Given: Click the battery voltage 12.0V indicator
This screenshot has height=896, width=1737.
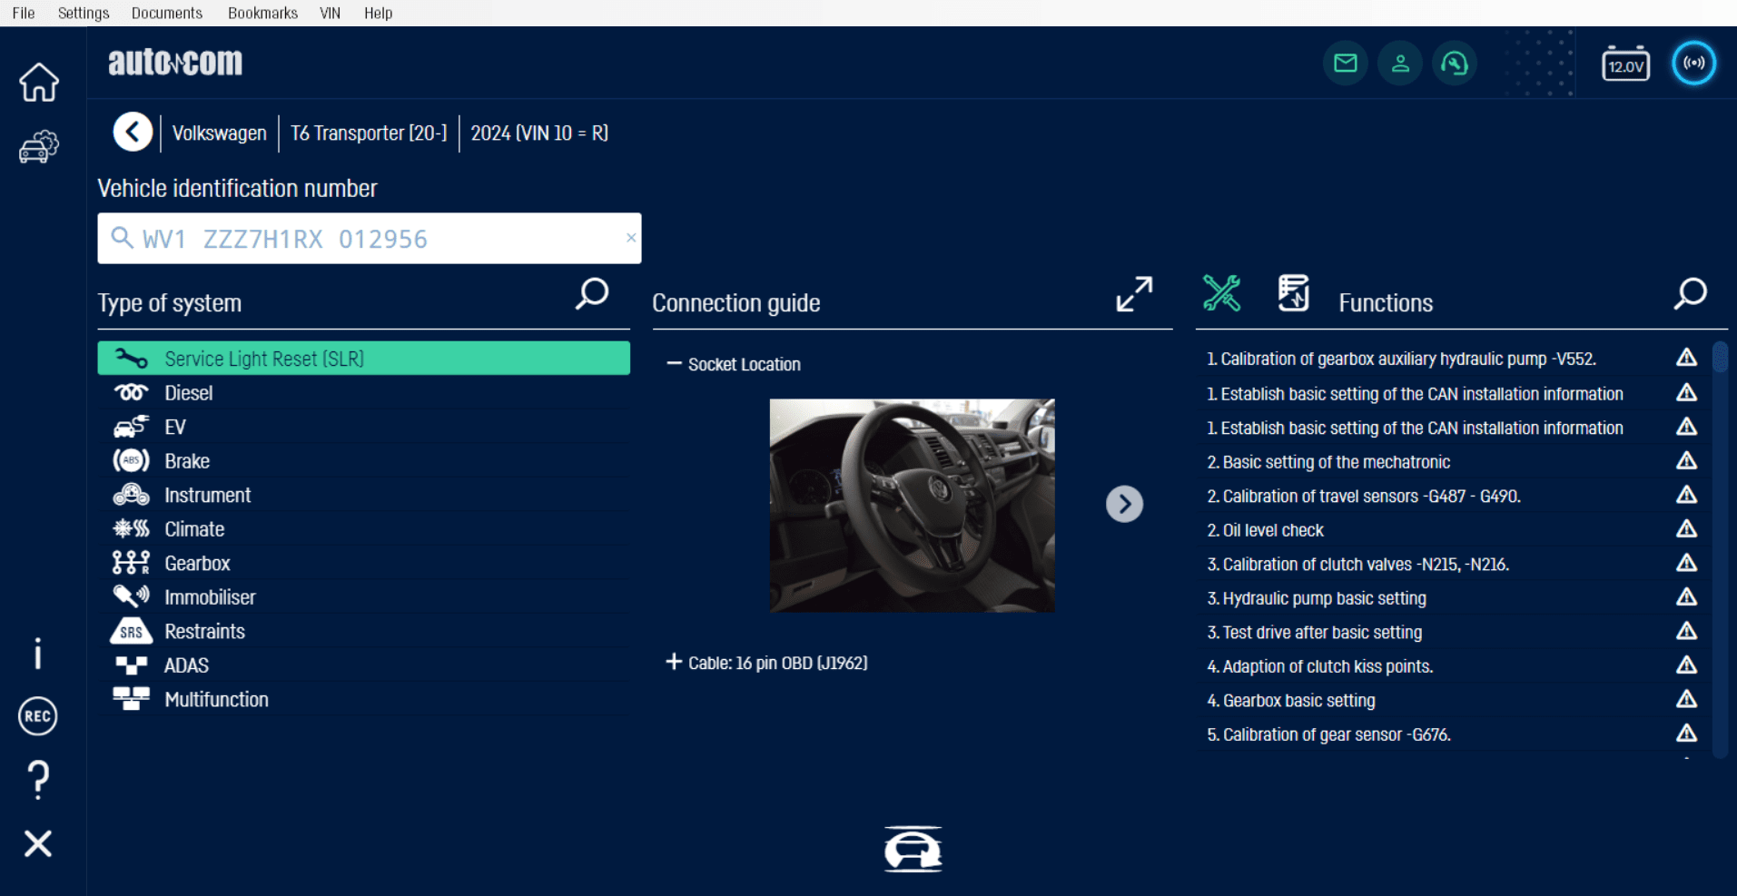Looking at the screenshot, I should [x=1624, y=64].
